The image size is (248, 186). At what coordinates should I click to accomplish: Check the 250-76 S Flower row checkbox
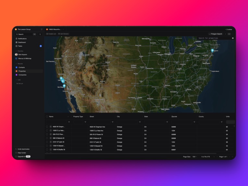click(x=47, y=134)
